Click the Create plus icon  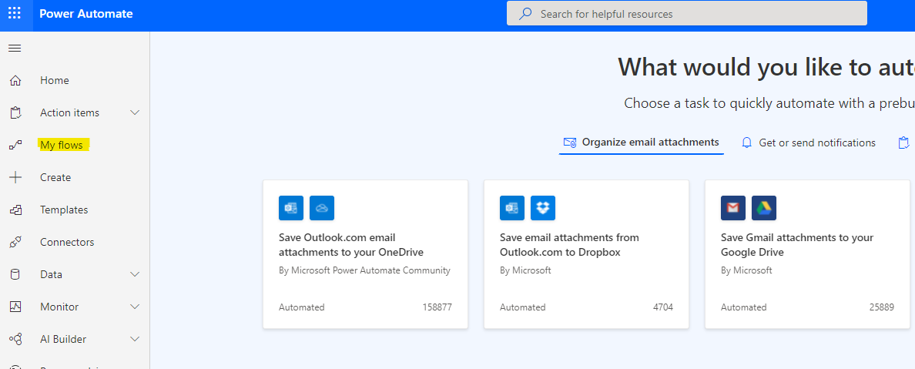click(x=15, y=177)
